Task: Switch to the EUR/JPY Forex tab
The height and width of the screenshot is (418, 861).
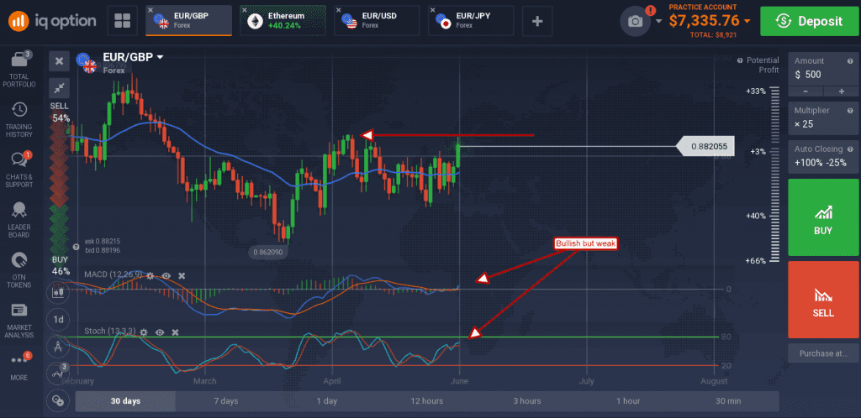Action: 471,21
